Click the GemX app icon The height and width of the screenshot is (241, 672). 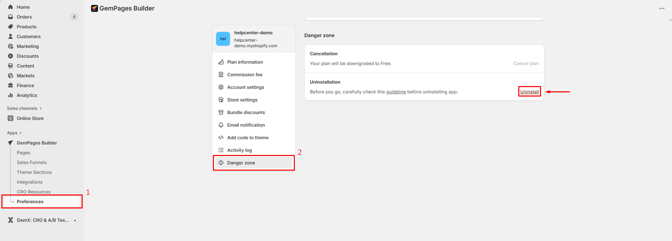(11, 220)
